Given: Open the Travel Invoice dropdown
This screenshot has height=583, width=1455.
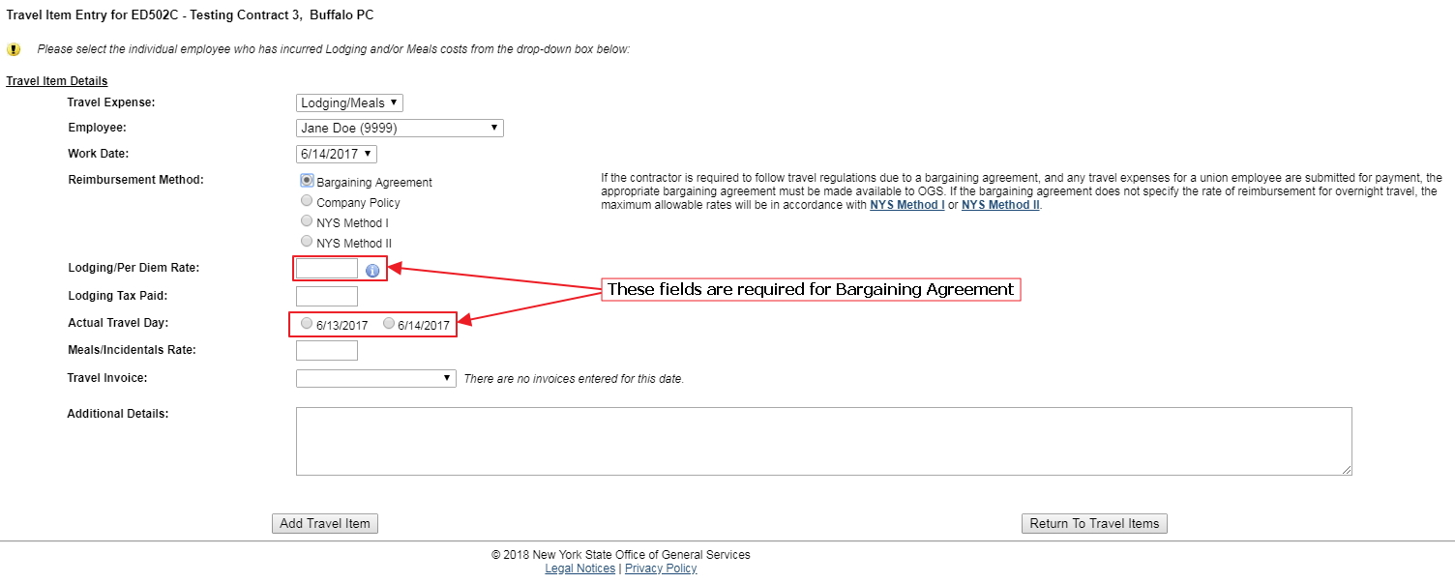Looking at the screenshot, I should (x=375, y=378).
